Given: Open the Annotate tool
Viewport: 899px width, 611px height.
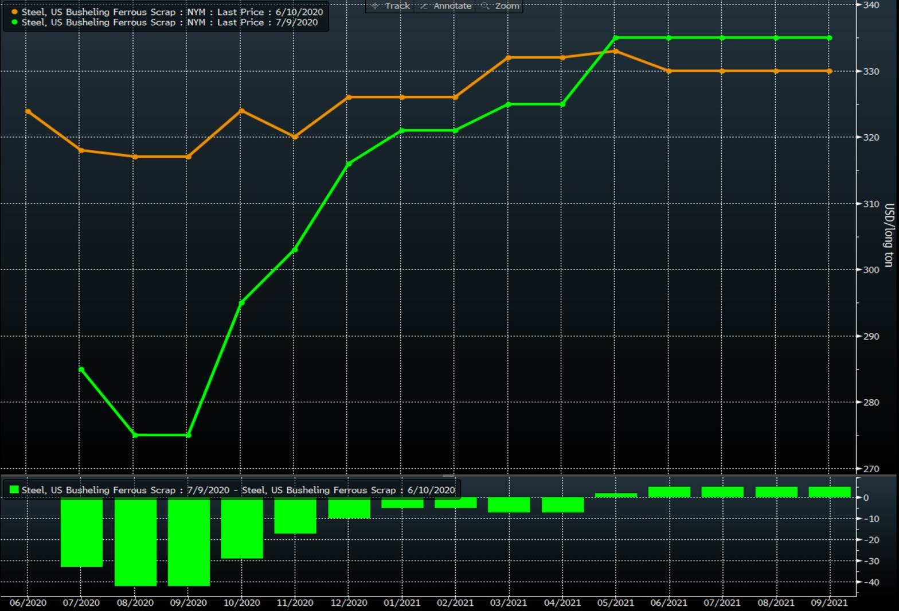Looking at the screenshot, I should [445, 6].
